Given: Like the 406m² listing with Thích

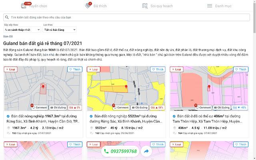Looking at the screenshot, I should tap(242, 70).
